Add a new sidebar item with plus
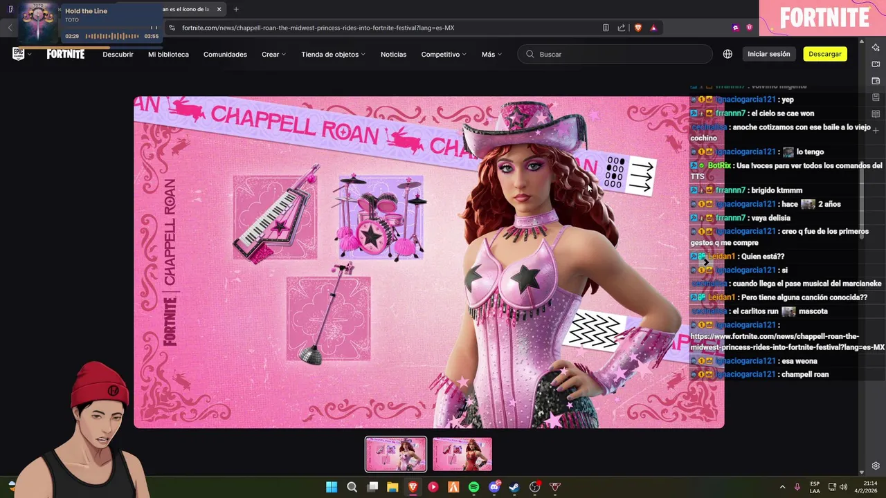 pos(876,130)
